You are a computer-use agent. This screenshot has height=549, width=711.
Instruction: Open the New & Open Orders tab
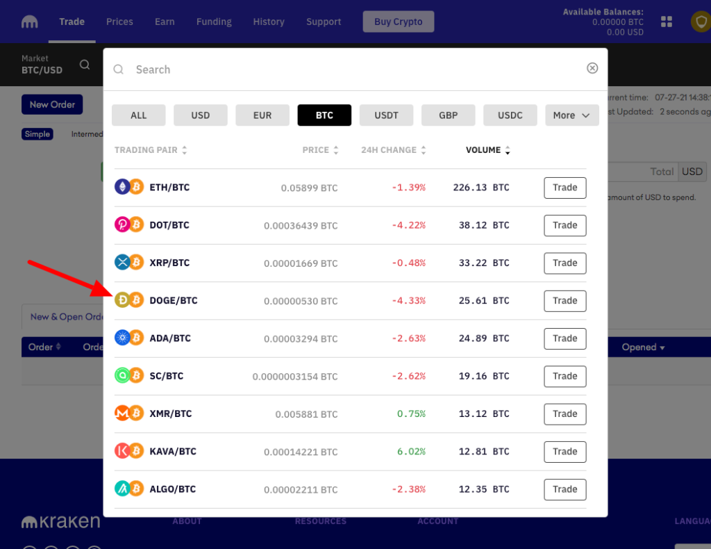pos(67,317)
